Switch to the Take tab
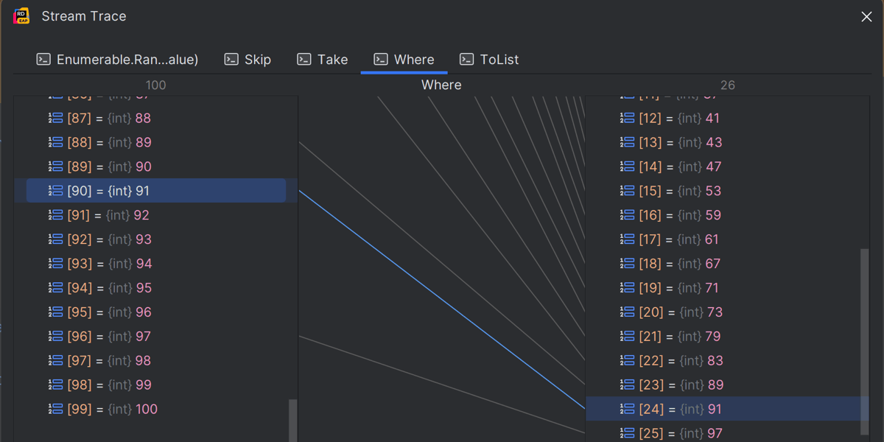The image size is (884, 442). [x=323, y=60]
